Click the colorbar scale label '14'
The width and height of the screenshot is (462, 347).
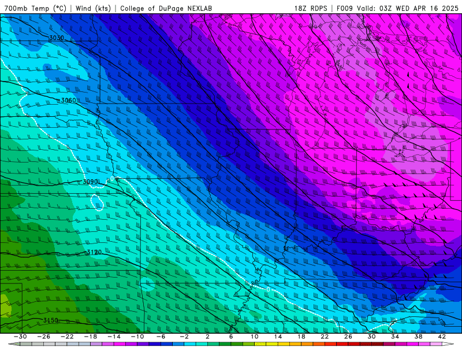(278, 337)
